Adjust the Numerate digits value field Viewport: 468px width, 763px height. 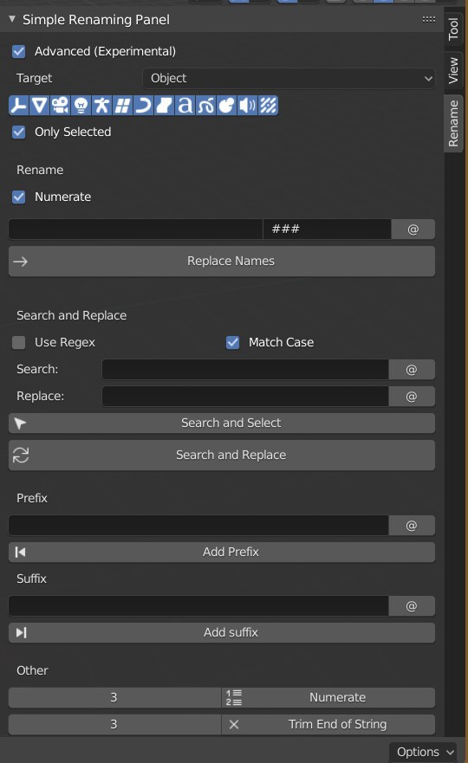tap(114, 698)
